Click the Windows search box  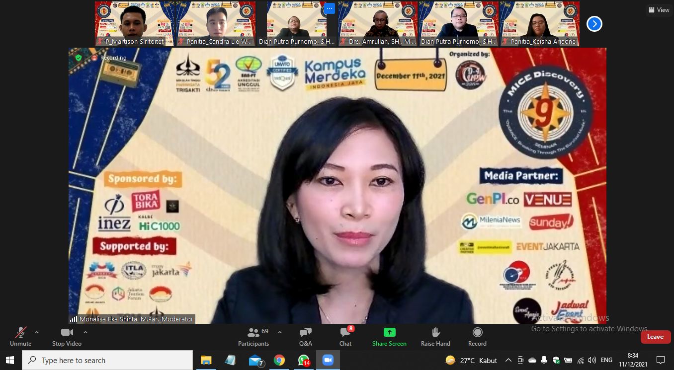coord(107,360)
